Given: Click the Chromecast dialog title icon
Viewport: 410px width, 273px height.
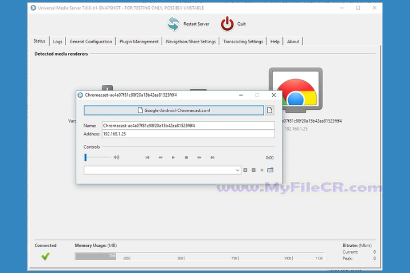Looking at the screenshot, I should pos(80,95).
